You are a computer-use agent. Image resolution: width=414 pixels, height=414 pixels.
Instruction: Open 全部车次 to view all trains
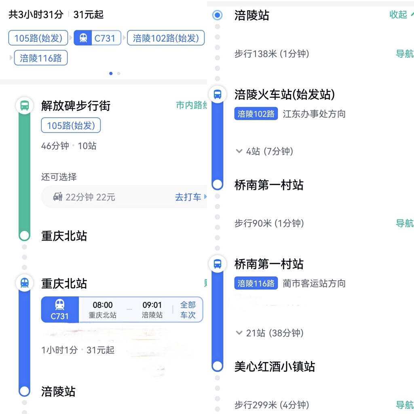coord(188,310)
